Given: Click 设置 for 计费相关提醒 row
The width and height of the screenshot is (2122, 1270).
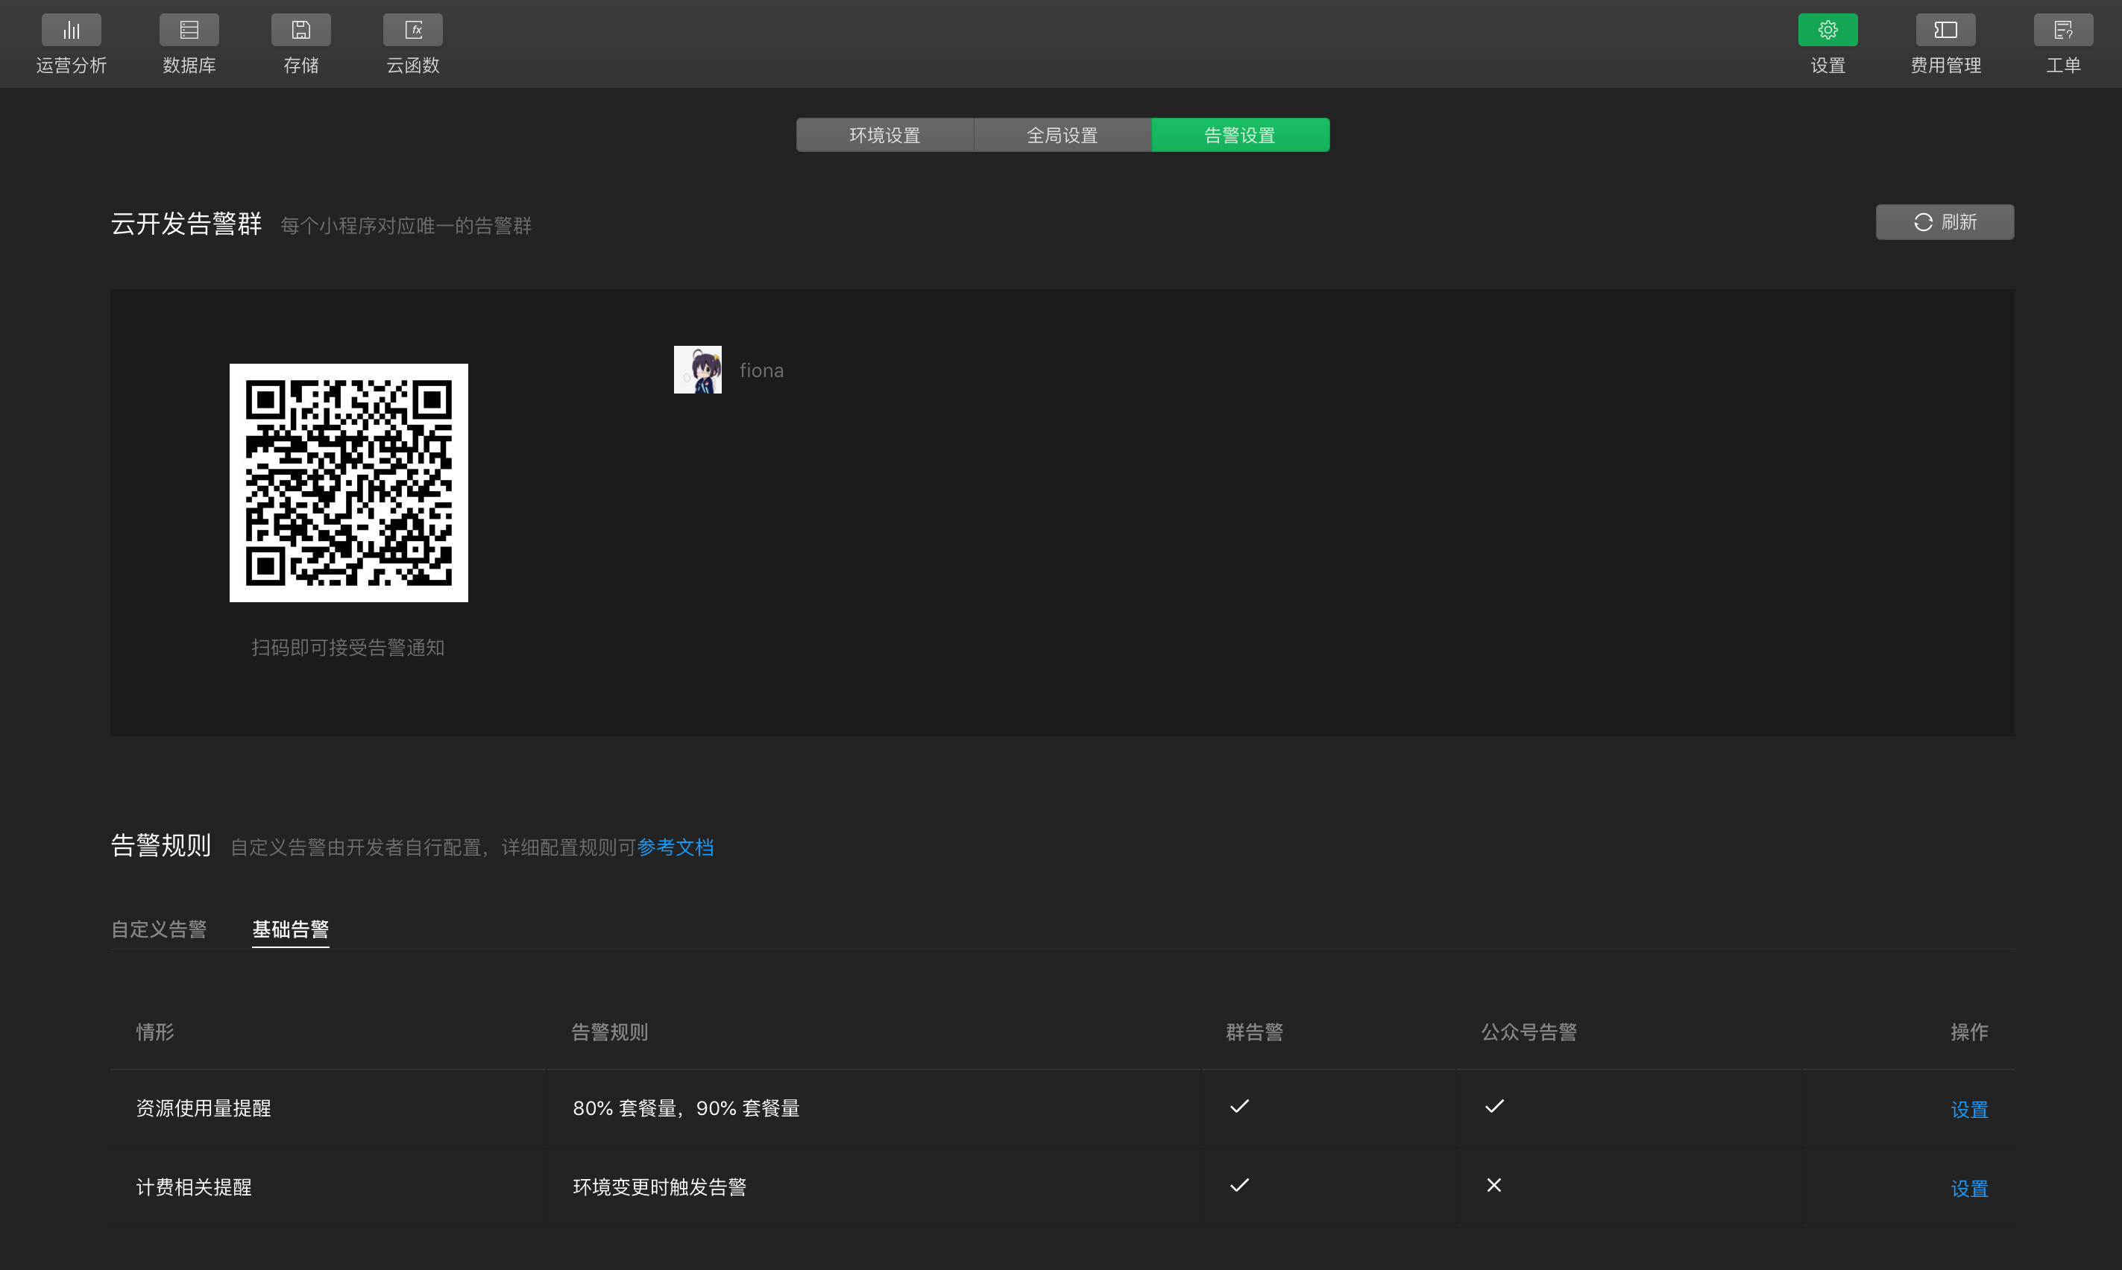Looking at the screenshot, I should coord(1969,1189).
